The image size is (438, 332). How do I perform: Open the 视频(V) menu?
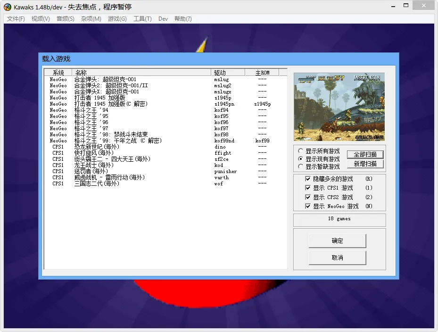(x=41, y=19)
